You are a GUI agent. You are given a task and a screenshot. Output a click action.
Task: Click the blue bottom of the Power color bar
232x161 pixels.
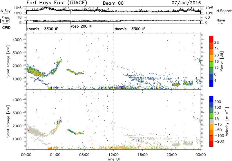pos(211,83)
